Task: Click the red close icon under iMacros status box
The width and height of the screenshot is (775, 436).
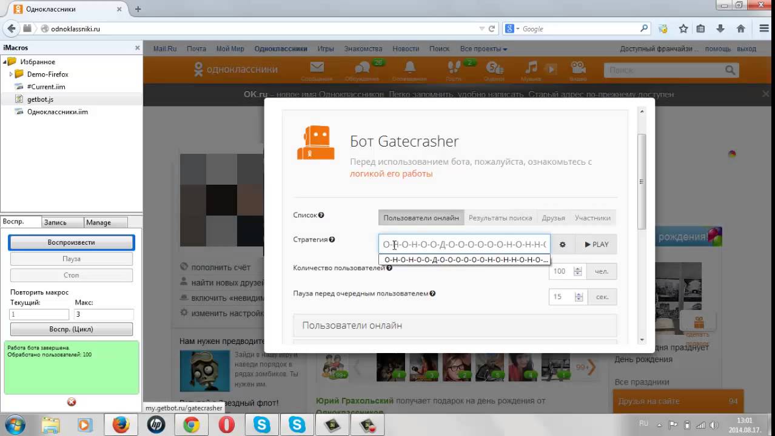Action: pyautogui.click(x=72, y=402)
